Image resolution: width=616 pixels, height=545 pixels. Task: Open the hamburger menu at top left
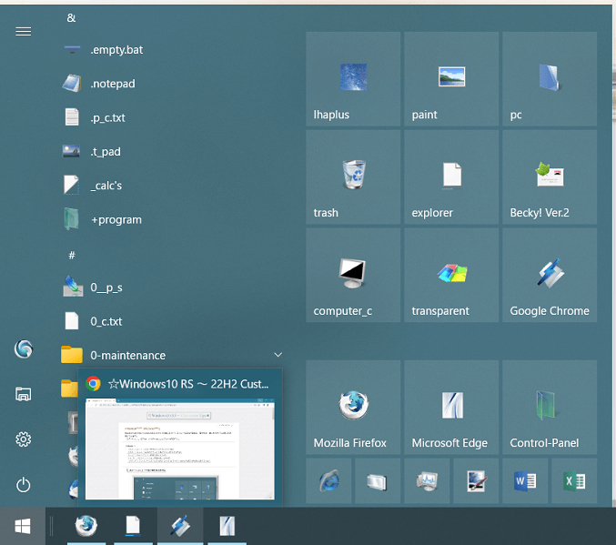coord(23,32)
